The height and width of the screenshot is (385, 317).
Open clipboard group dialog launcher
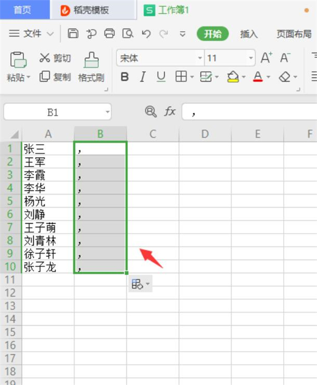click(x=106, y=89)
